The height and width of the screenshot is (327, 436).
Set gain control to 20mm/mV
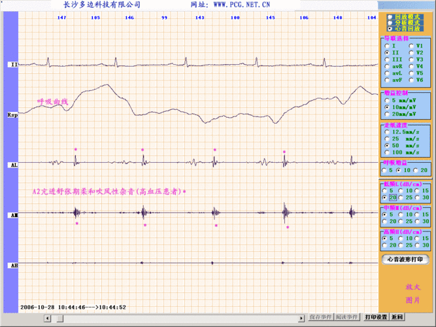387,114
